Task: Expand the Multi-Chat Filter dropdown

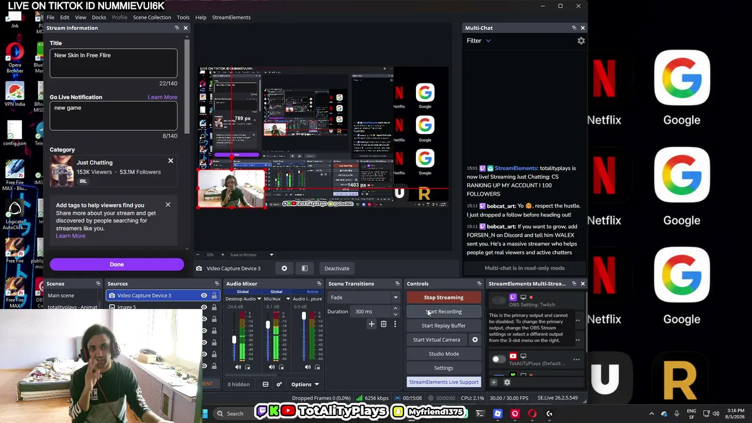Action: 478,41
